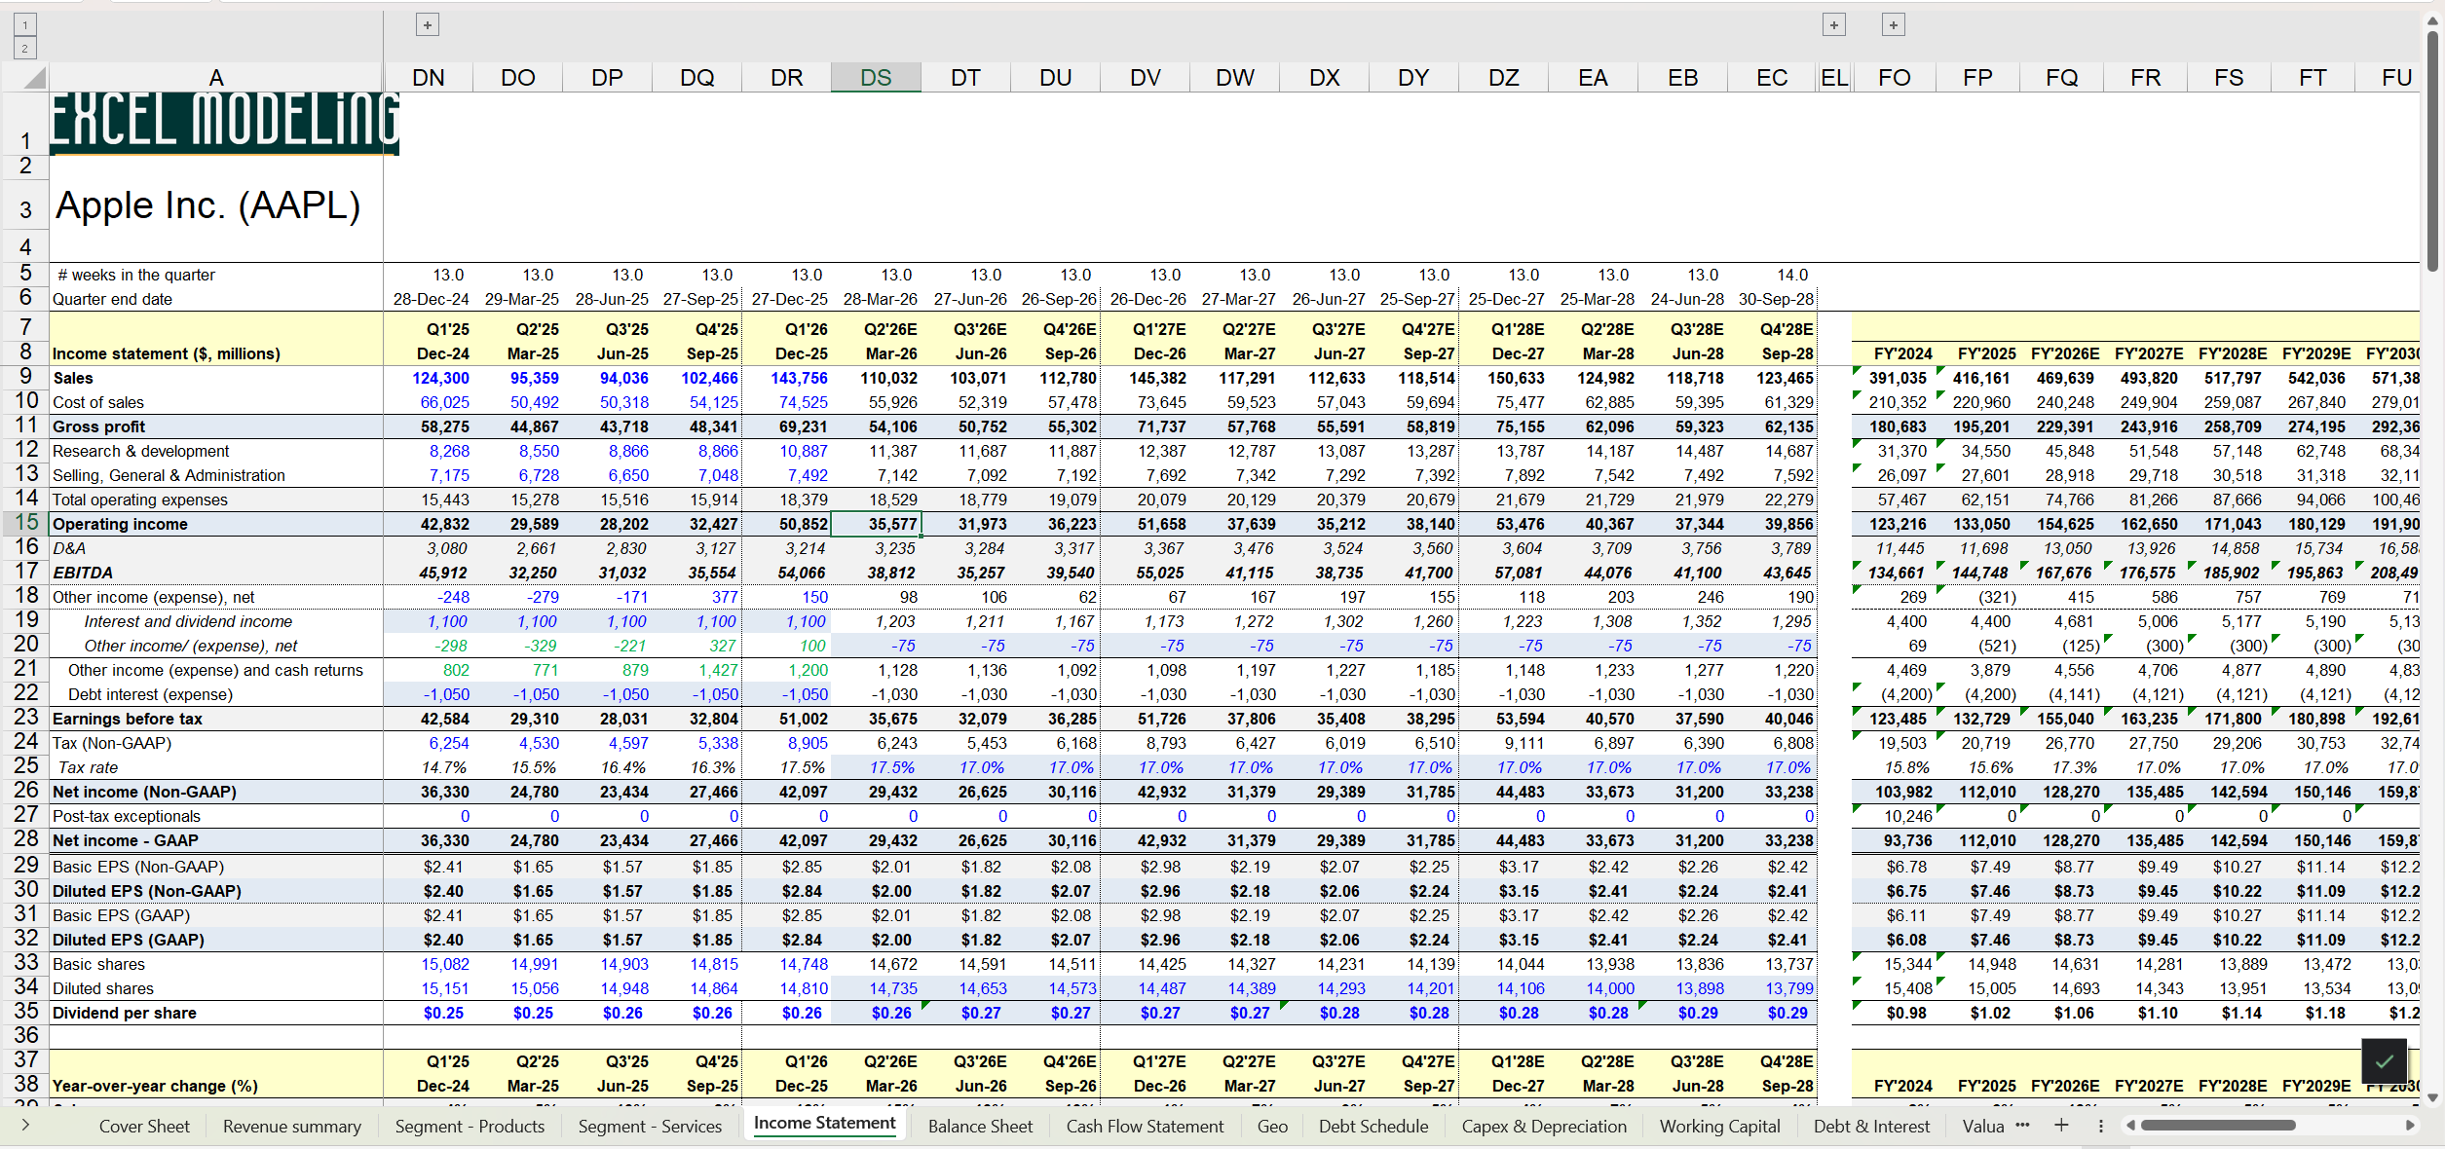Viewport: 2445px width, 1149px height.
Task: Select Q2'26E tax rate 17.5%
Action: [876, 767]
